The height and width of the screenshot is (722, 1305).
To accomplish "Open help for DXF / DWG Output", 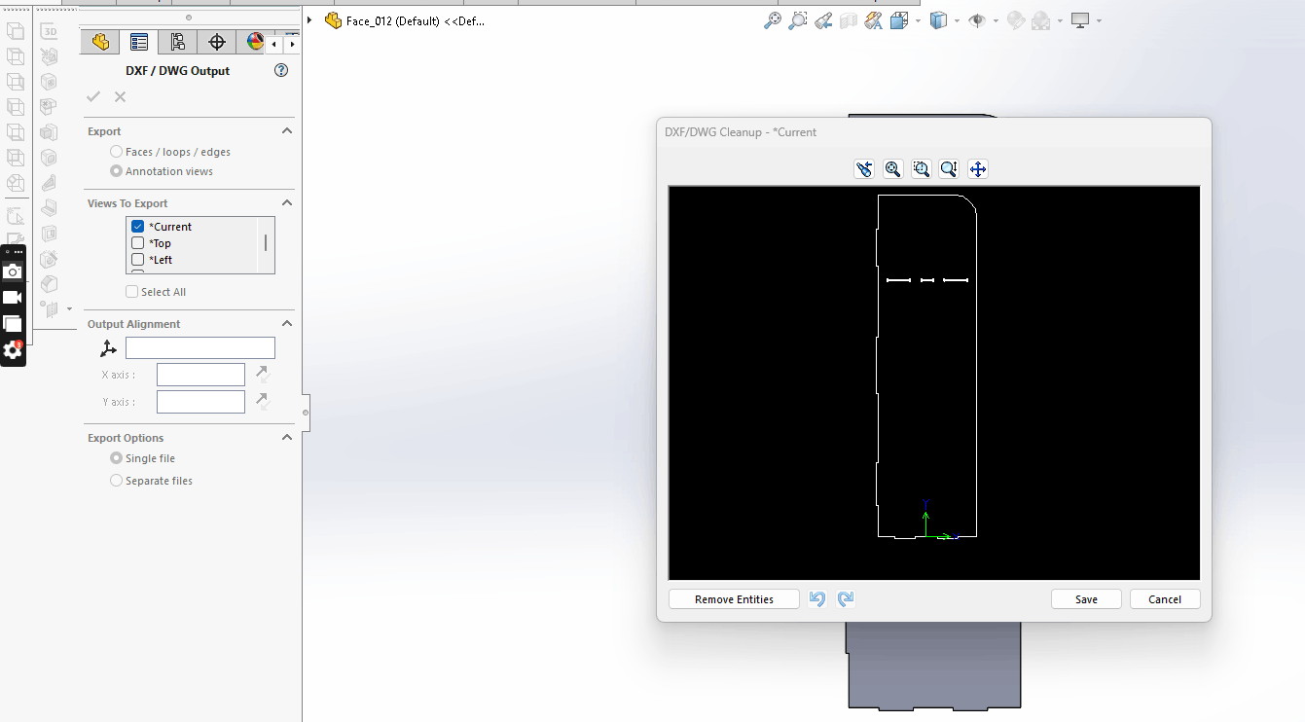I will point(281,70).
